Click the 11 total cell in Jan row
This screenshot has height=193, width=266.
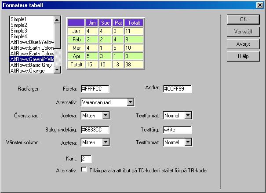point(134,31)
